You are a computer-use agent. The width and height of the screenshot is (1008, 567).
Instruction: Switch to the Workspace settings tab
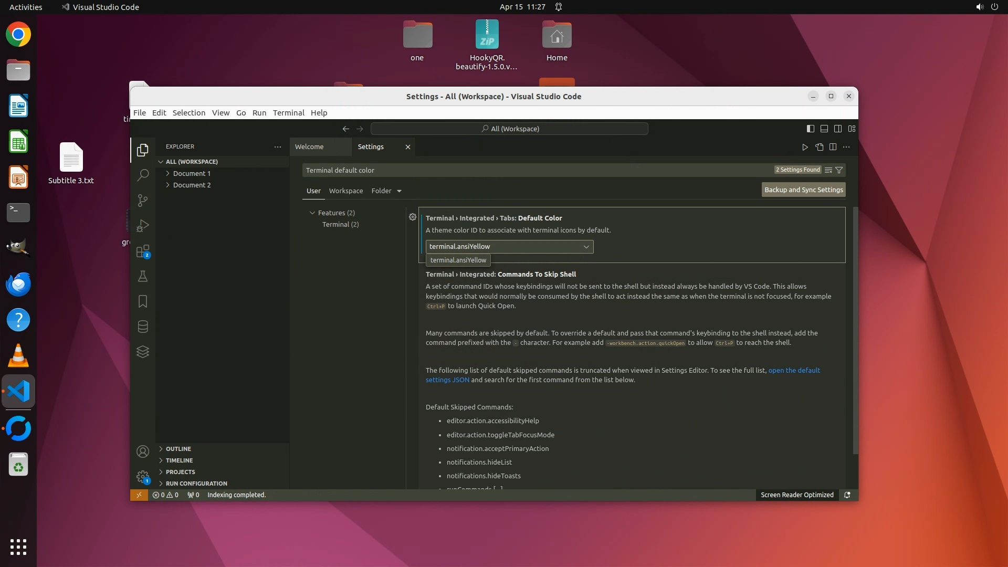click(345, 191)
